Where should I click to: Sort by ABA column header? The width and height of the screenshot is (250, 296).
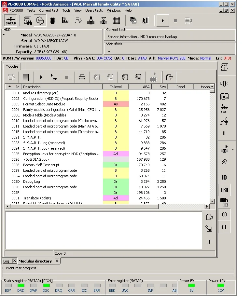pos(140,87)
